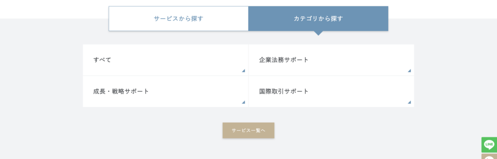This screenshot has width=497, height=159.
Task: Expand the 成長・戦略サポート category card
Action: (x=165, y=92)
